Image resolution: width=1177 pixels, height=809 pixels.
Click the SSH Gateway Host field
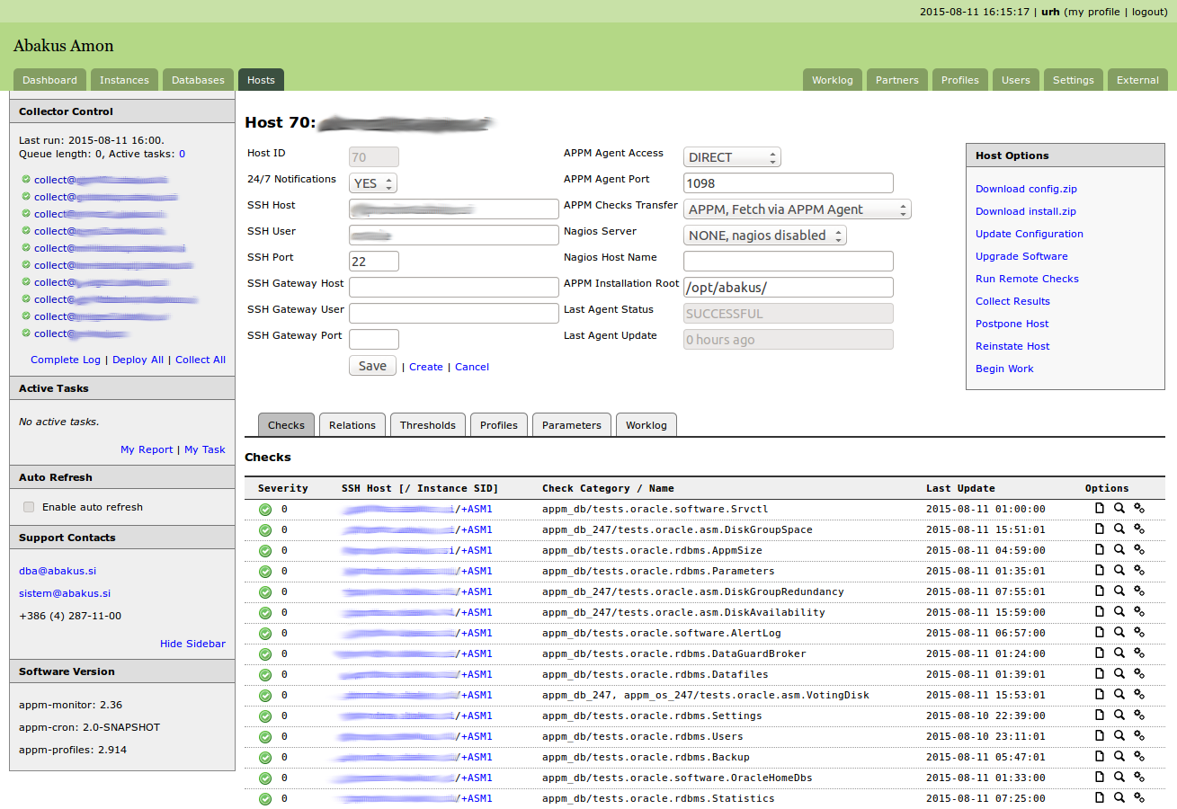point(454,288)
